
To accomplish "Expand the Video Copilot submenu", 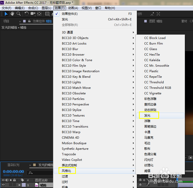I will tap(95, 160).
